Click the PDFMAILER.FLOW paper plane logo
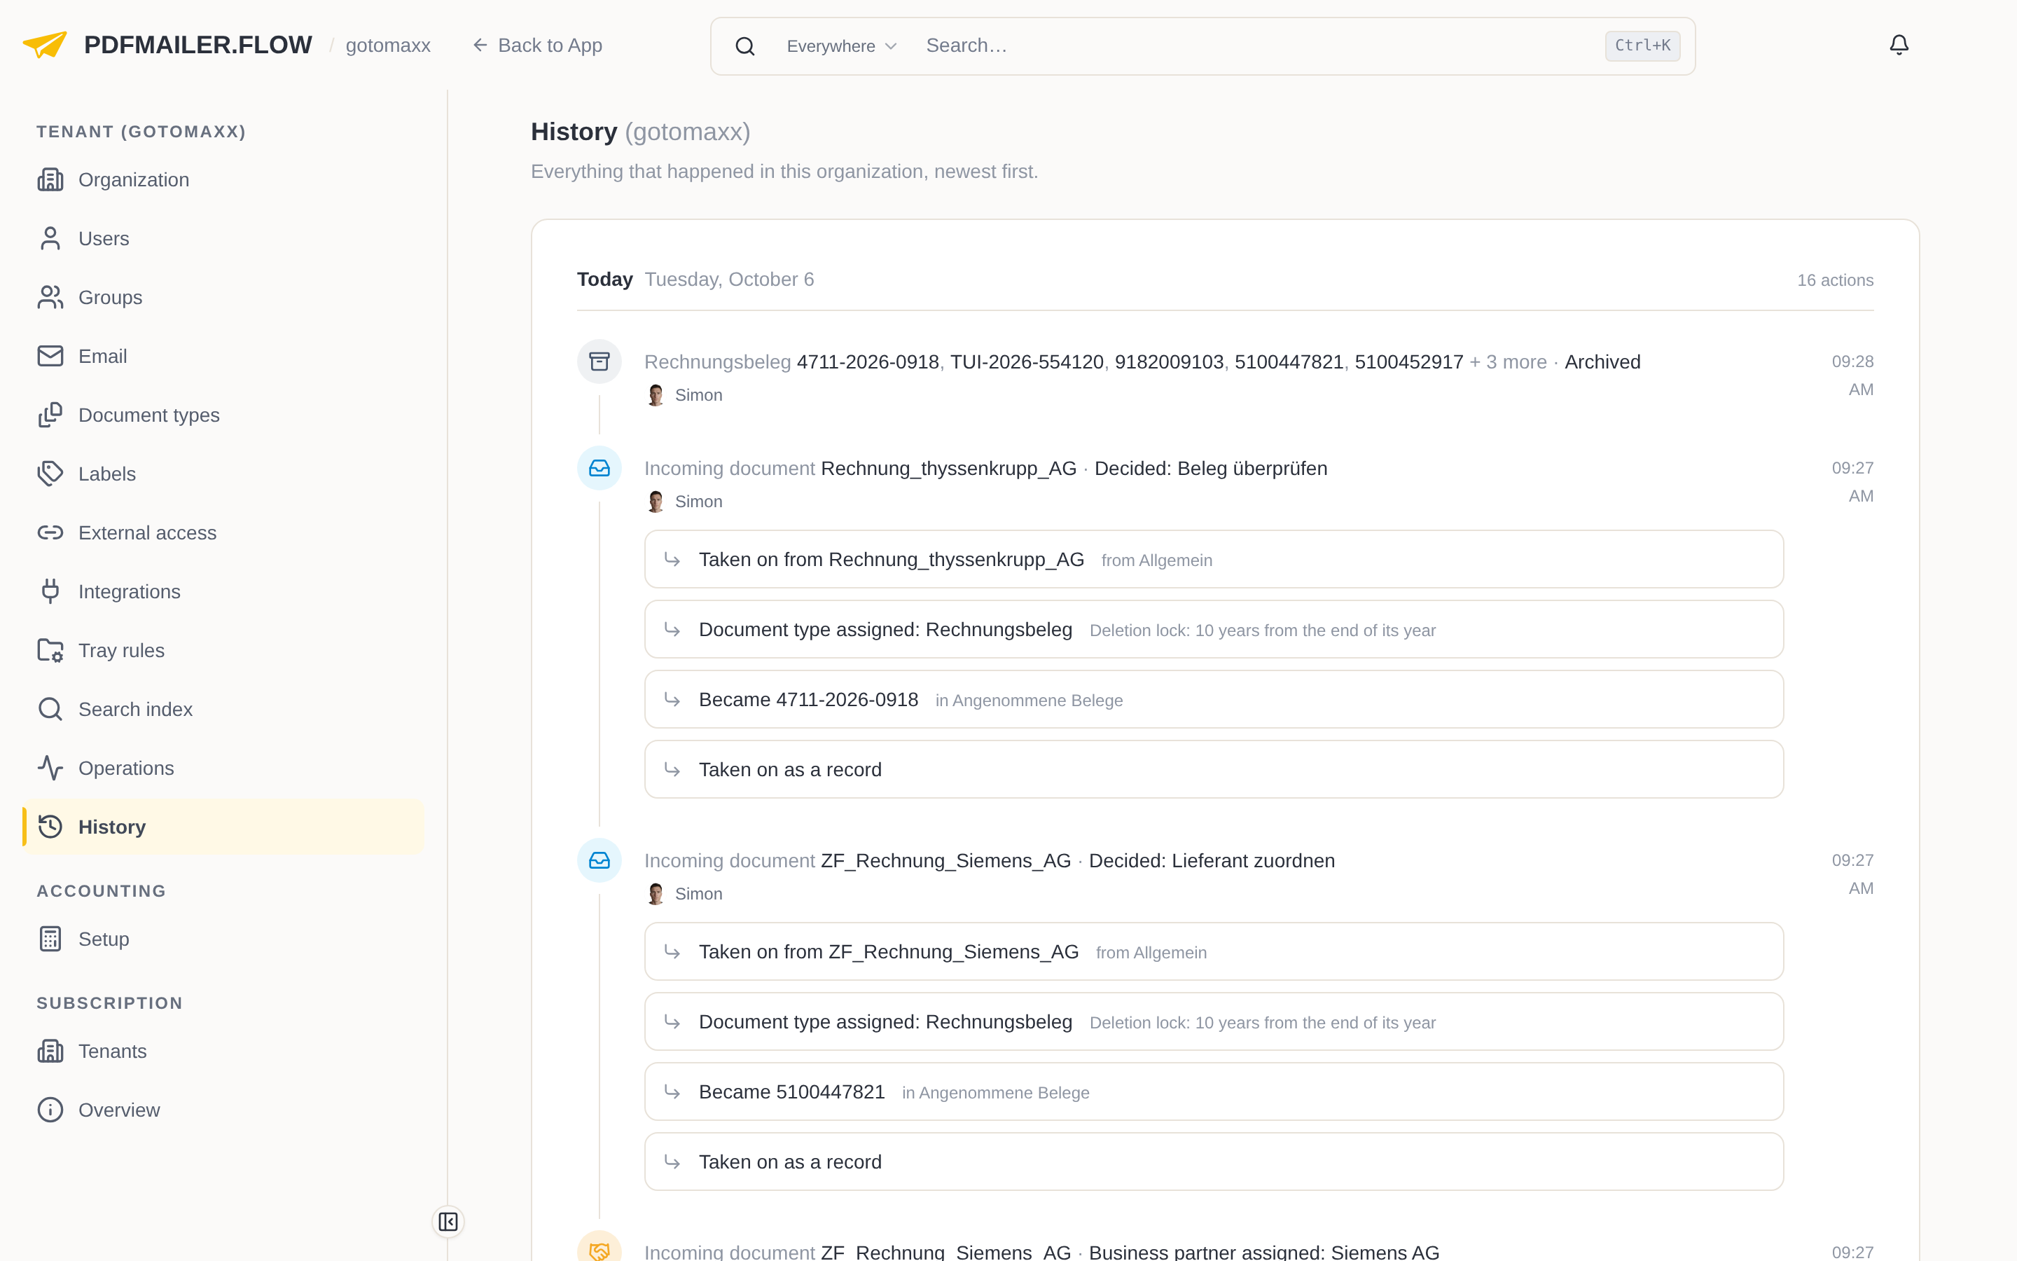The height and width of the screenshot is (1261, 2017). click(x=44, y=45)
